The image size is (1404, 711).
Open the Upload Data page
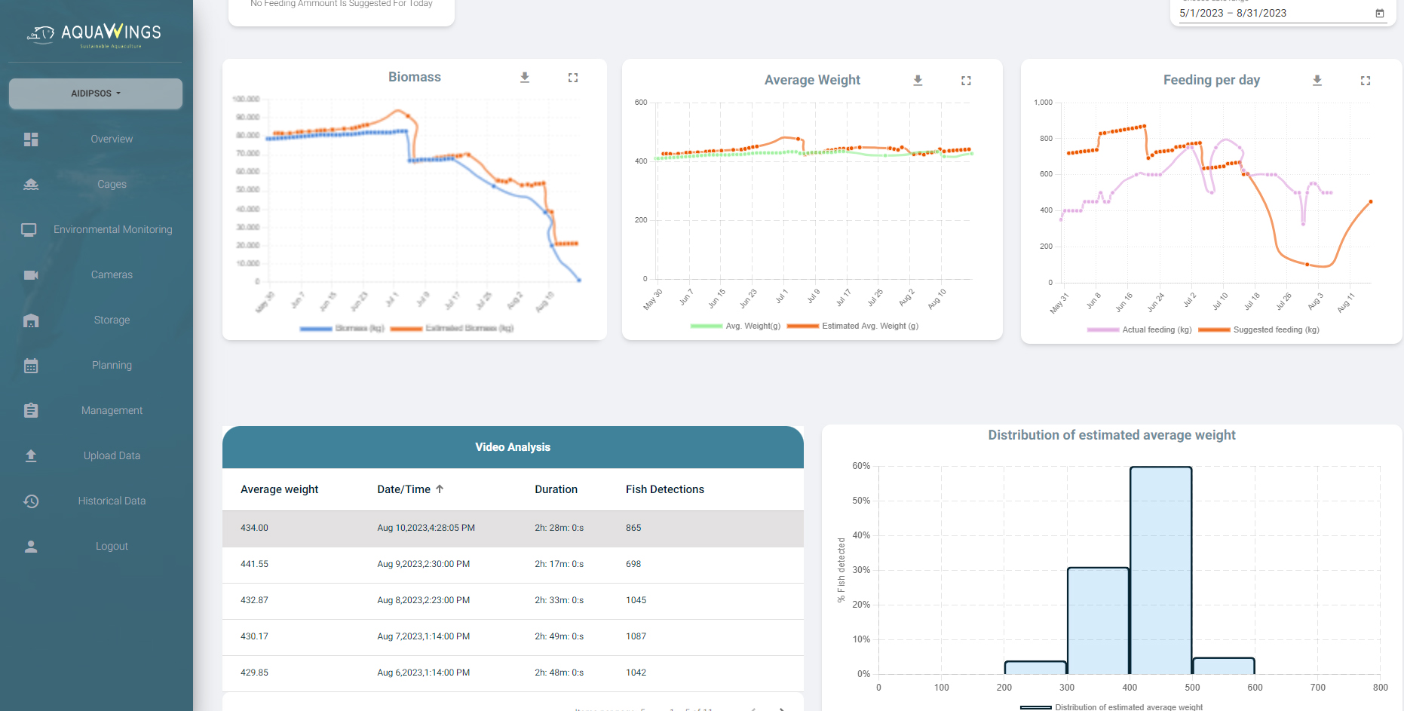pos(112,455)
